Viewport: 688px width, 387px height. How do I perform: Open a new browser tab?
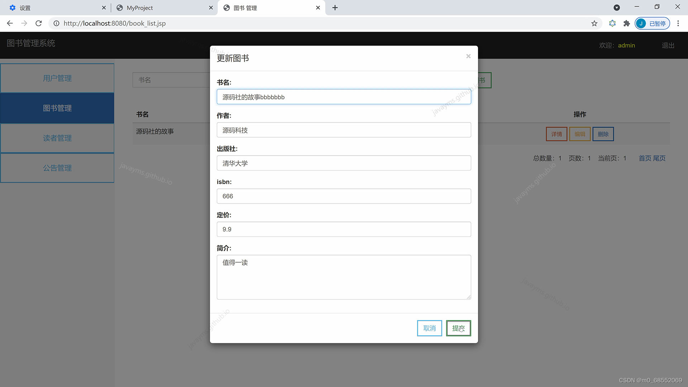pyautogui.click(x=335, y=8)
